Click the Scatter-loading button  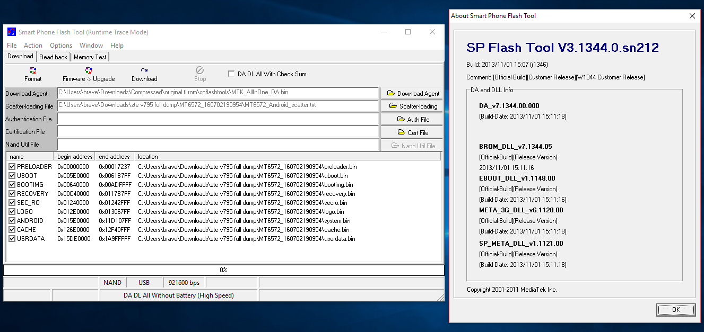point(412,106)
